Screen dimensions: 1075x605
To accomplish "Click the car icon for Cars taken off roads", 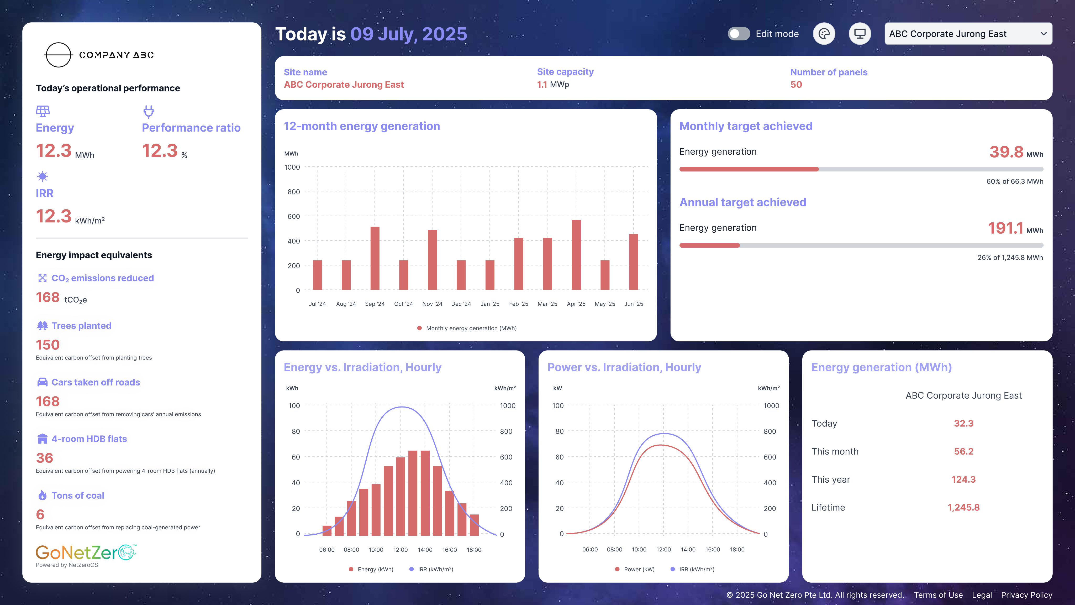I will (x=43, y=382).
